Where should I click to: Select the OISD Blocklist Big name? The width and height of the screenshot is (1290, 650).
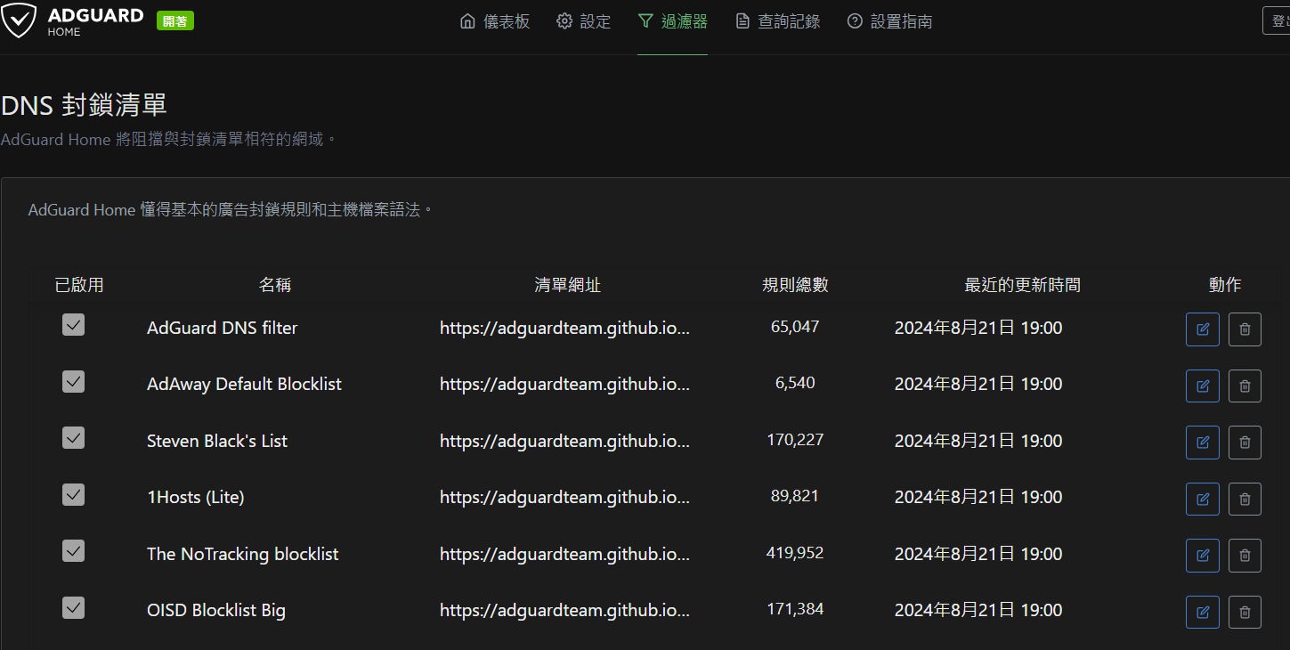[x=216, y=610]
